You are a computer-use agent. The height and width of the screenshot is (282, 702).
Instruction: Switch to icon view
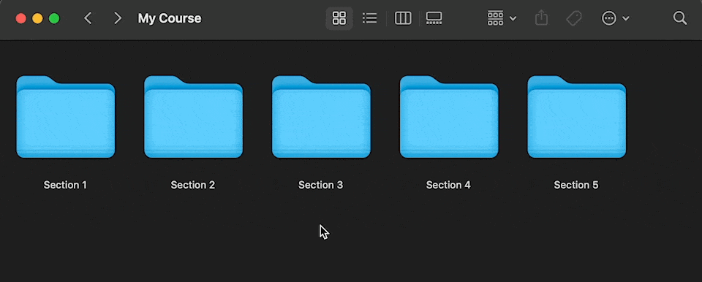click(339, 18)
